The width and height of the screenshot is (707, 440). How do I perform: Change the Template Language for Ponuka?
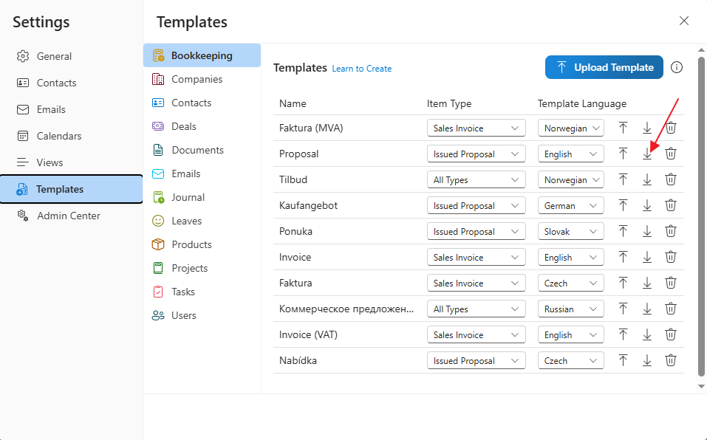click(x=570, y=231)
